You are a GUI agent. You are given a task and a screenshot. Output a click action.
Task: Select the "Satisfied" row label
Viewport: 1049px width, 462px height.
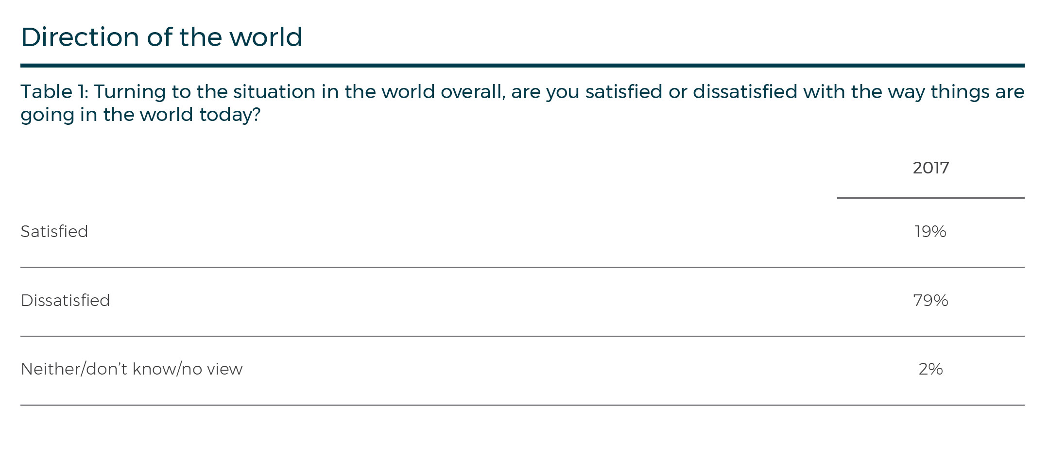54,232
